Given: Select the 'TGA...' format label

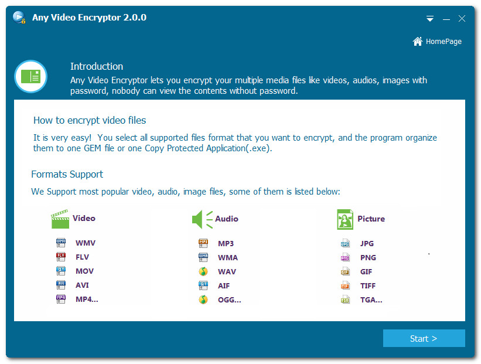Looking at the screenshot, I should pos(371,300).
